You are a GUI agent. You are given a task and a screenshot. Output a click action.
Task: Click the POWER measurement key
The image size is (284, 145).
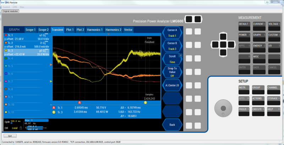click(244, 37)
